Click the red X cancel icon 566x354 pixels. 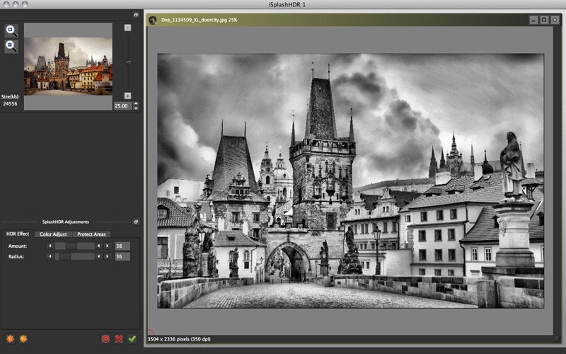(x=119, y=339)
